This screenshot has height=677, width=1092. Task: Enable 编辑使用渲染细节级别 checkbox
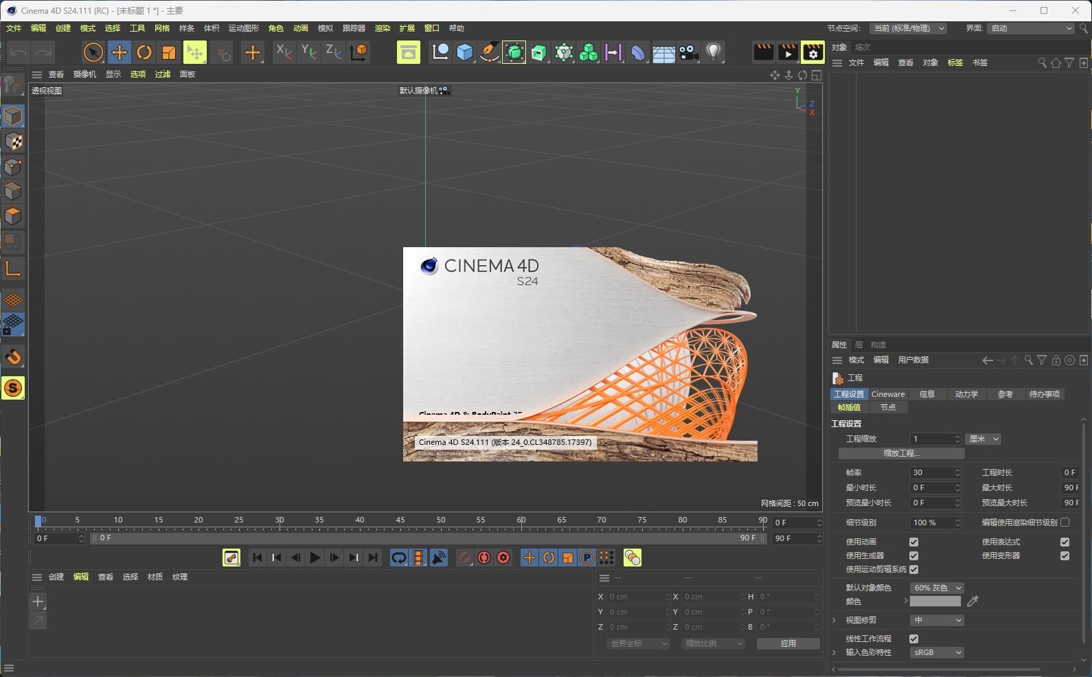(x=1065, y=523)
